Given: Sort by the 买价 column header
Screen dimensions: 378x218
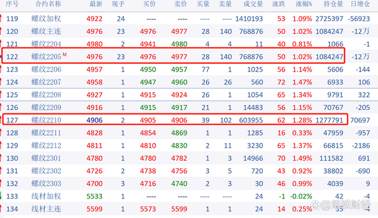Looking at the screenshot, I should point(149,4).
